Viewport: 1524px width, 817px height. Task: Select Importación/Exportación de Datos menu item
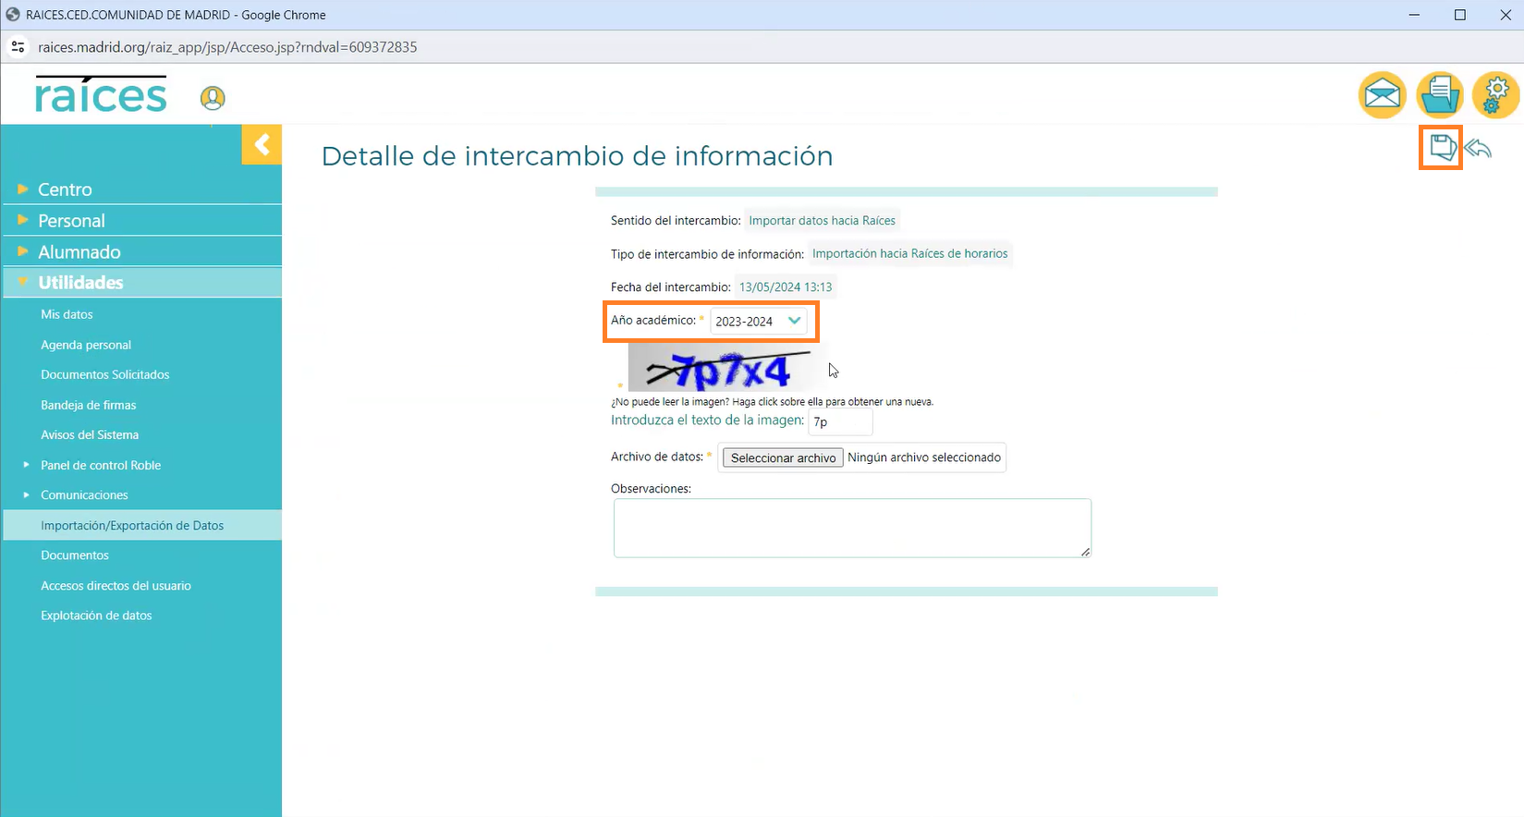point(142,525)
